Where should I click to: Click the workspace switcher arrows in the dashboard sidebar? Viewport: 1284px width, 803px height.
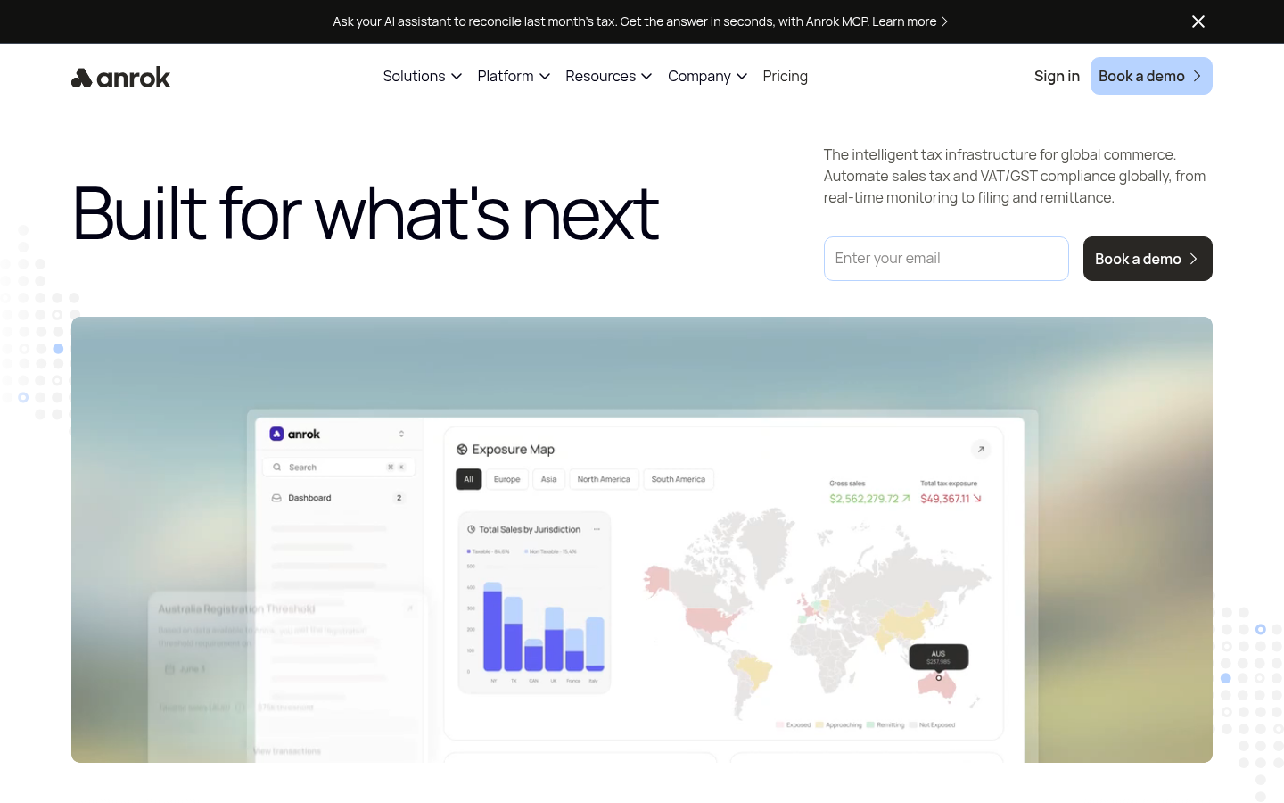point(401,434)
